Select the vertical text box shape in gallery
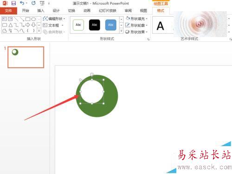 pyautogui.click(x=10, y=19)
